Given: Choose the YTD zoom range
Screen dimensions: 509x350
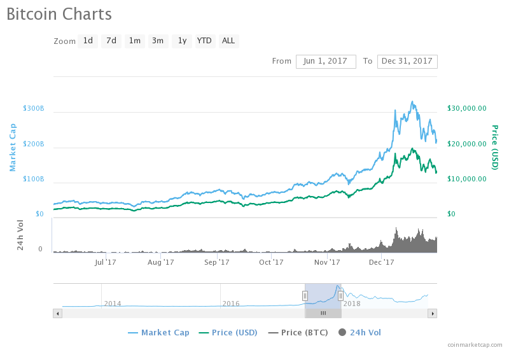Looking at the screenshot, I should 205,41.
